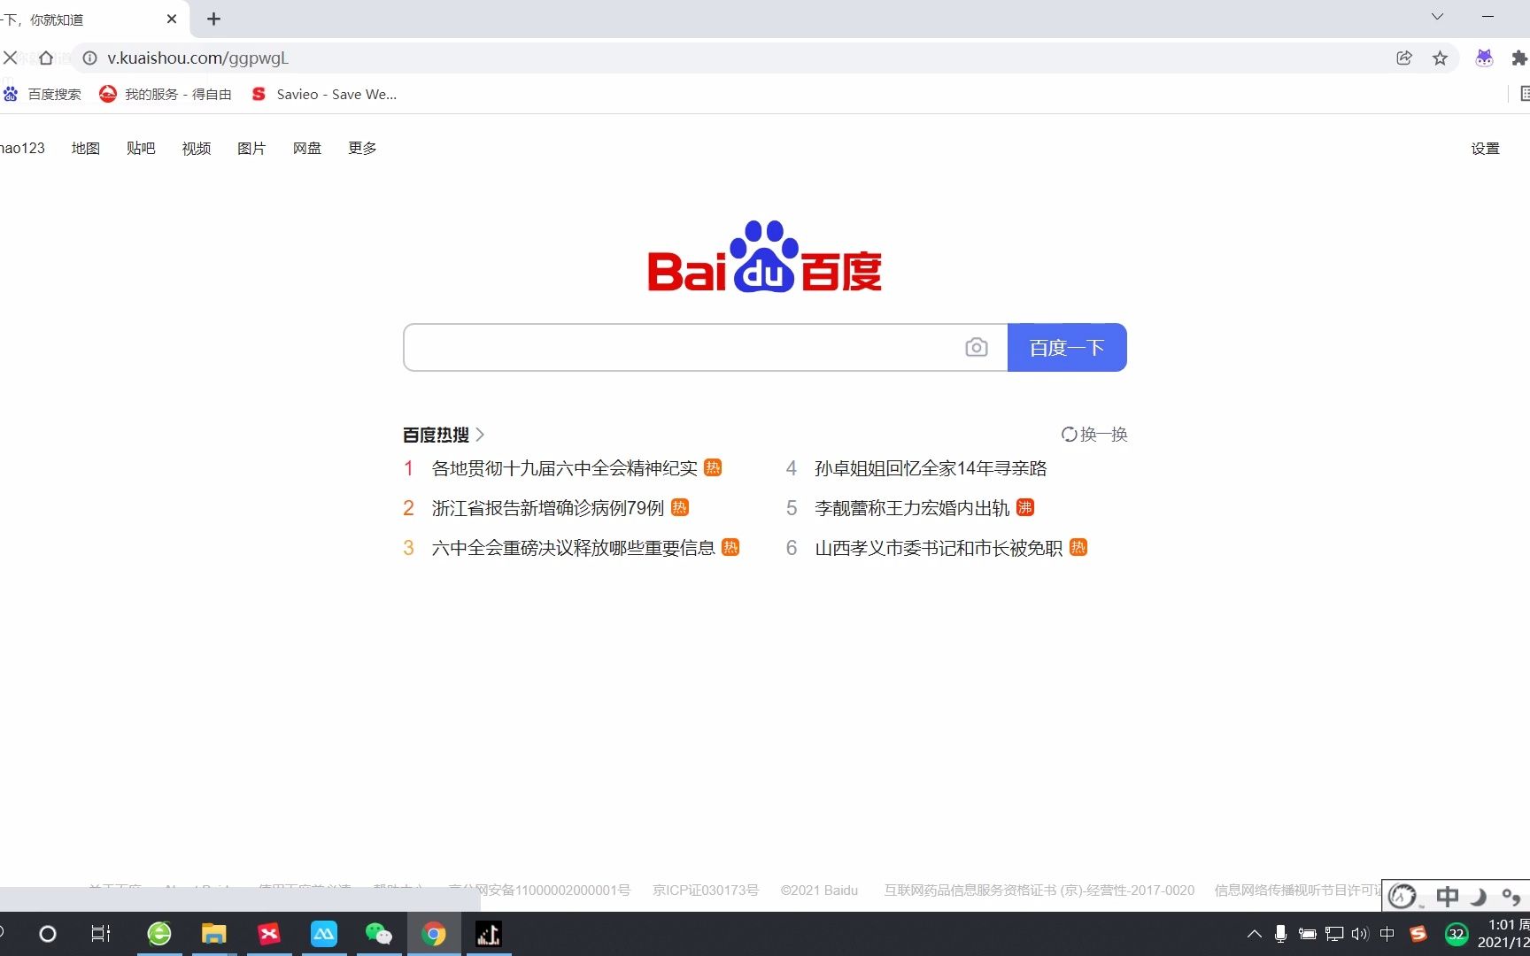1530x956 pixels.
Task: Click the camera image-search icon
Action: pyautogui.click(x=976, y=347)
